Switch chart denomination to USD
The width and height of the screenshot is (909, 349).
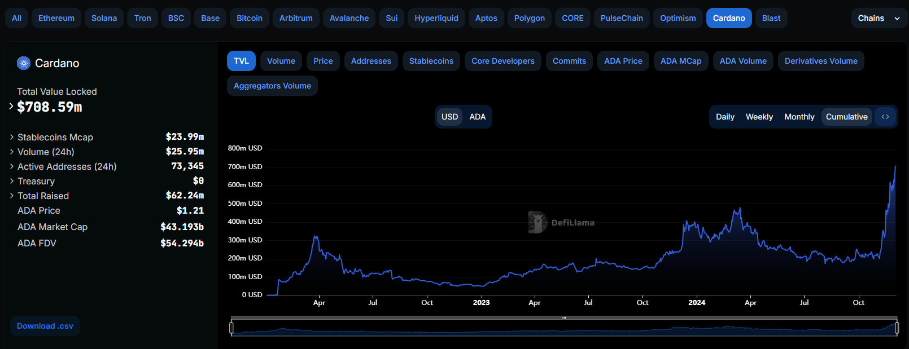(x=450, y=117)
